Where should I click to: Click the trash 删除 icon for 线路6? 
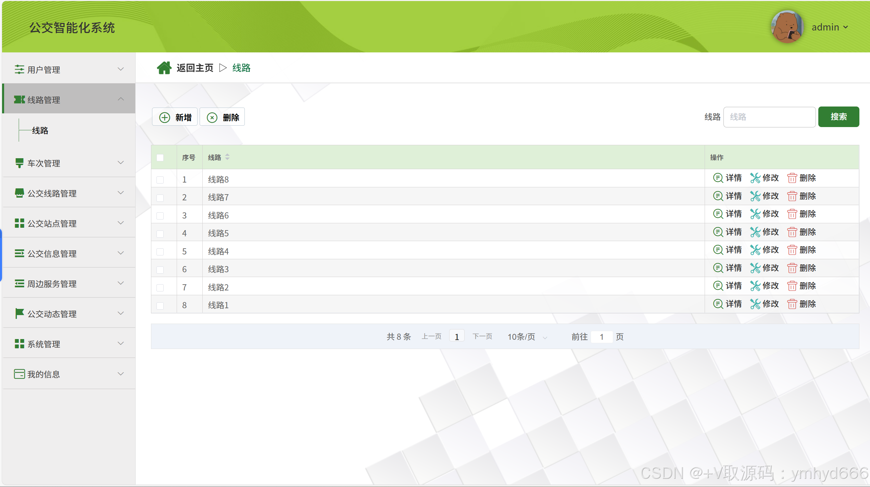click(x=792, y=214)
